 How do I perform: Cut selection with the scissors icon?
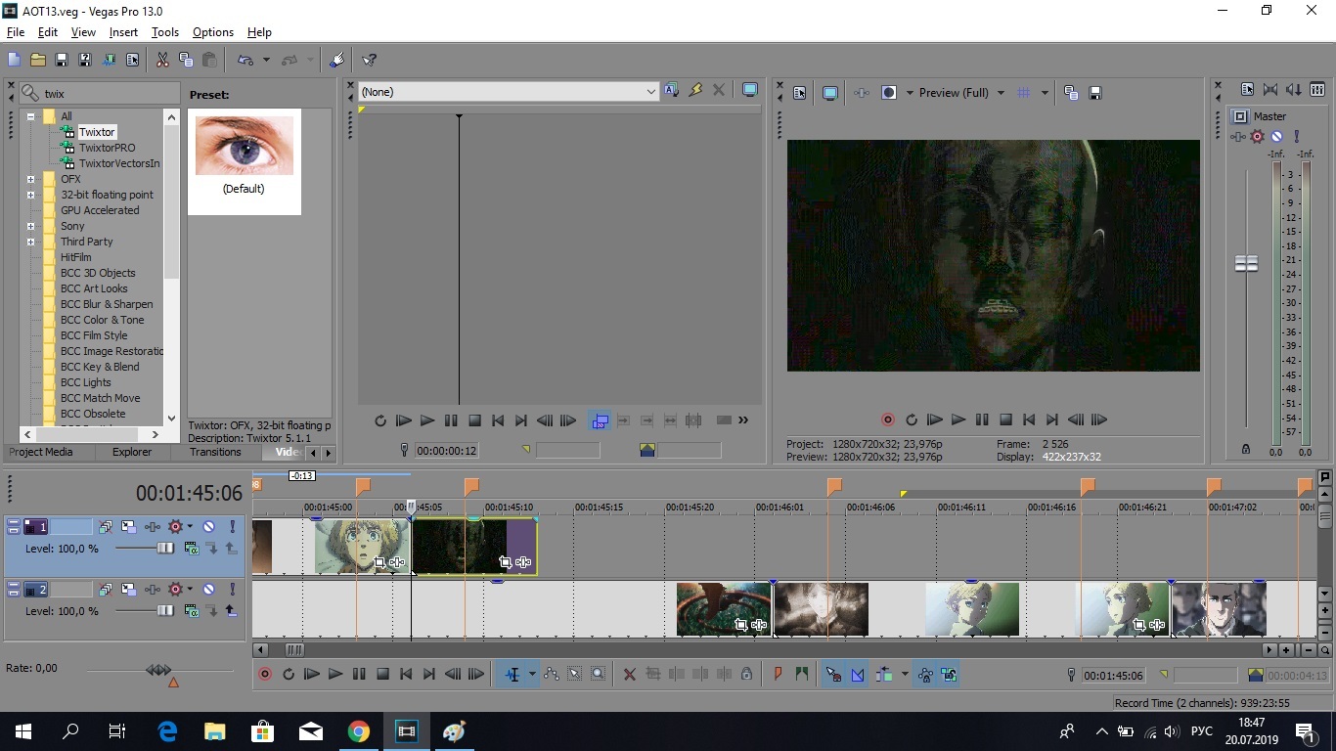[162, 60]
